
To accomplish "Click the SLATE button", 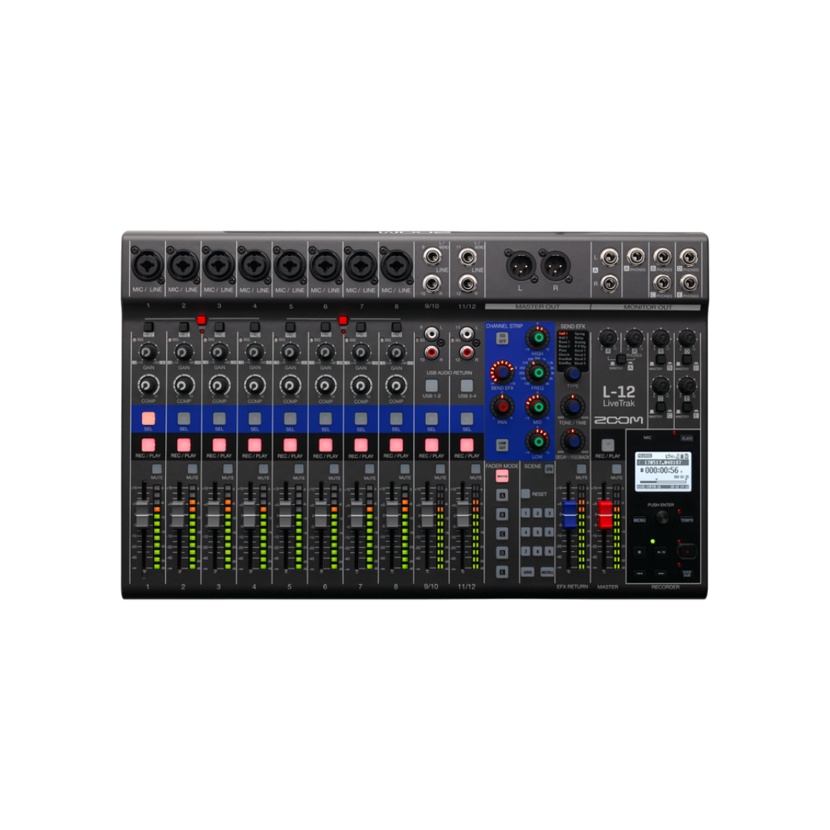I will (687, 438).
